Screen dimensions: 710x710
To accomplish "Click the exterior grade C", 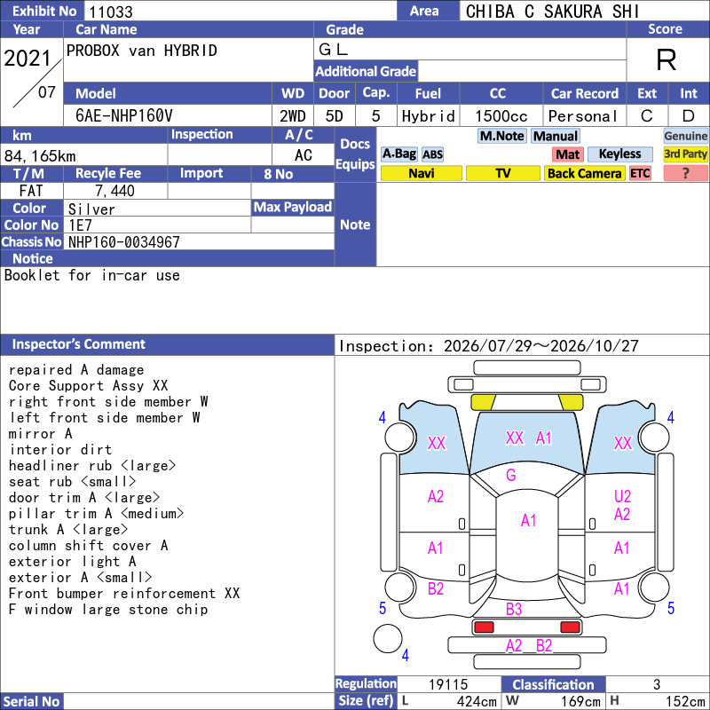I will point(647,116).
